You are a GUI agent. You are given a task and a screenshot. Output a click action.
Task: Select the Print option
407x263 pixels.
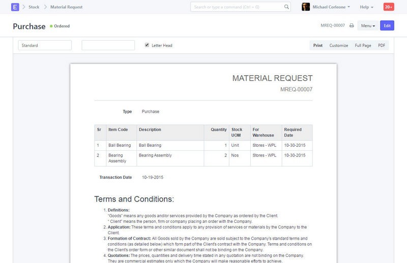pyautogui.click(x=317, y=45)
